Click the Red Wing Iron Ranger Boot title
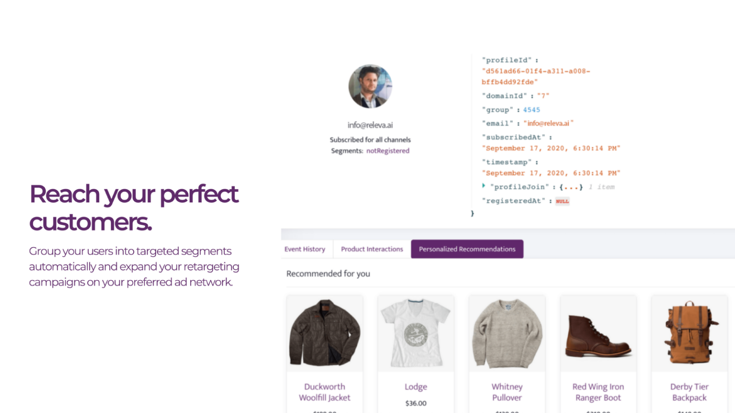735x413 pixels. click(598, 392)
